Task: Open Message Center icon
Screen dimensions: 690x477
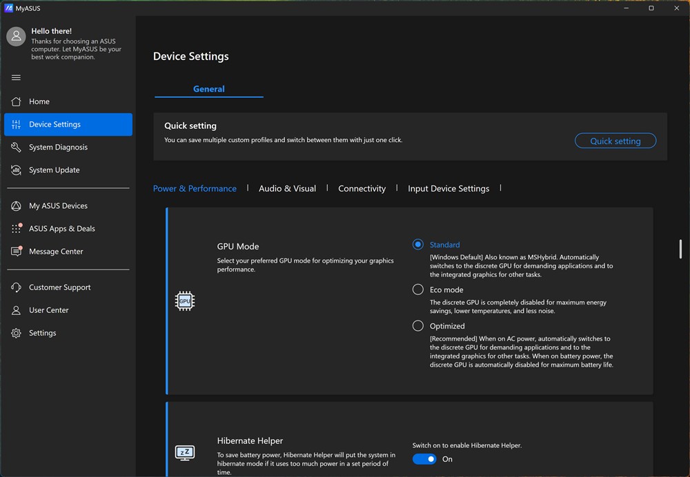Action: coord(17,252)
